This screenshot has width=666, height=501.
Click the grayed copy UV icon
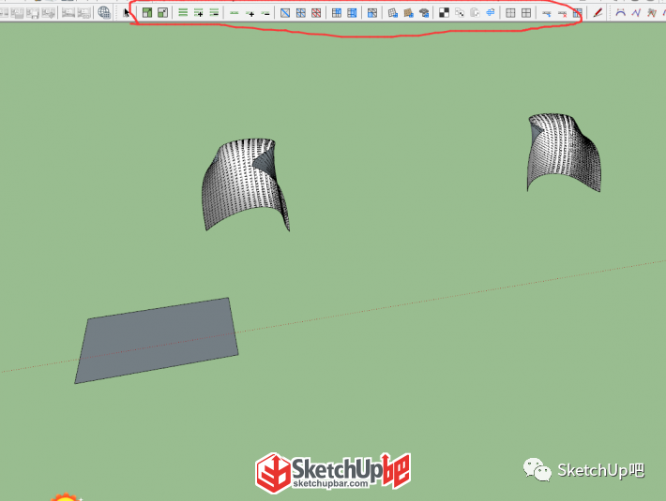[460, 13]
